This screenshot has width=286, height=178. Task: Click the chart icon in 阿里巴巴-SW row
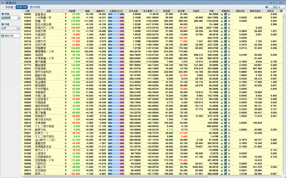tap(222, 28)
